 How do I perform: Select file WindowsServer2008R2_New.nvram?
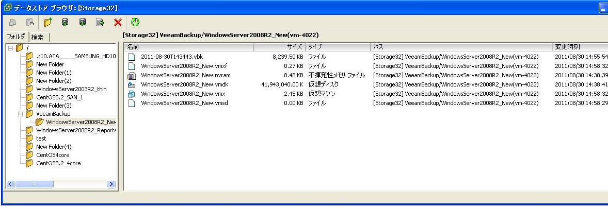(x=186, y=75)
